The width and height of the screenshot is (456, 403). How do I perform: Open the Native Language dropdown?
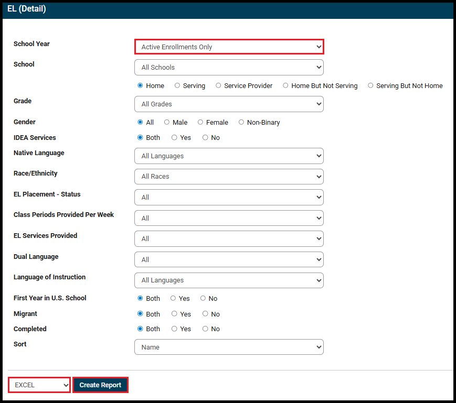pyautogui.click(x=229, y=156)
